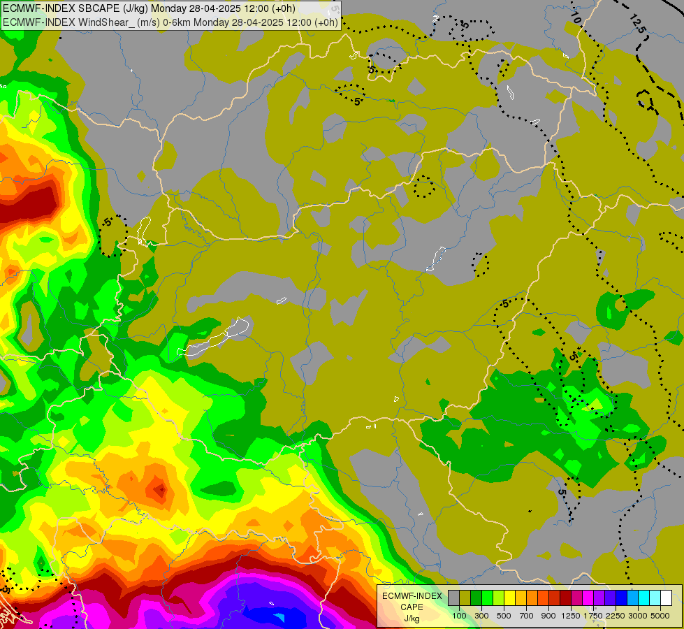684x629 pixels.
Task: Select the pinkish magenta swatch after 1250
Action: (x=576, y=598)
